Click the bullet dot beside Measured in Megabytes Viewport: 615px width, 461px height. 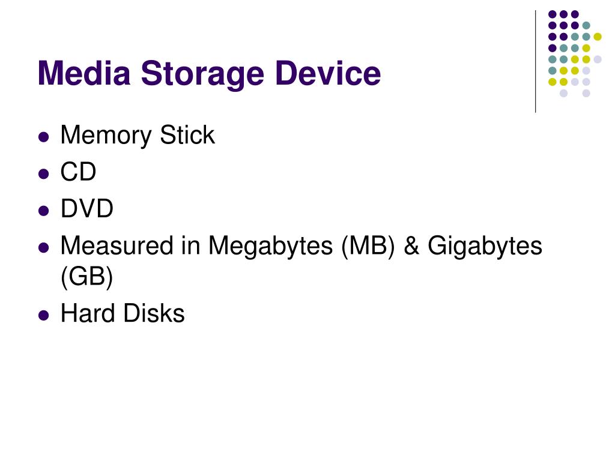coord(44,248)
